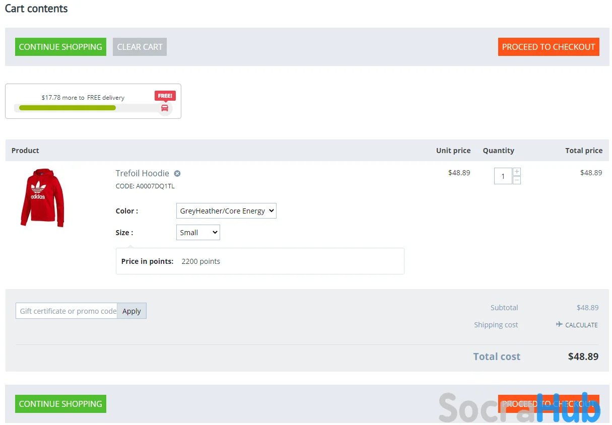Image resolution: width=612 pixels, height=425 pixels.
Task: Click the airplane icon beside Calculate
Action: point(559,325)
